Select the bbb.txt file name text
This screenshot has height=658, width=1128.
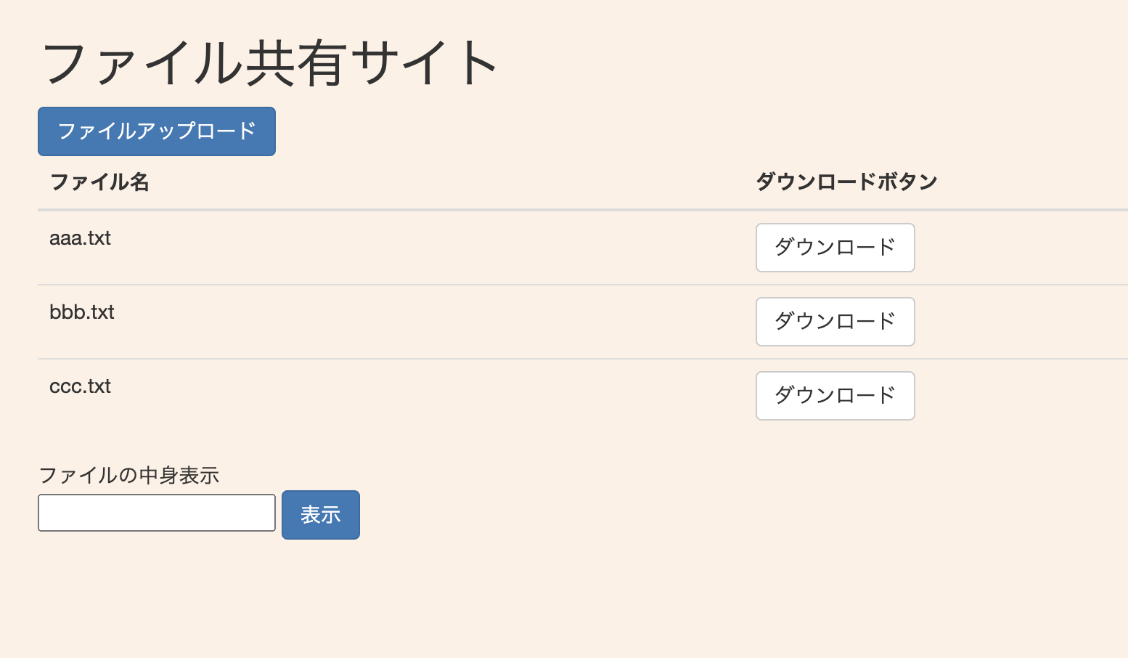[x=81, y=312]
